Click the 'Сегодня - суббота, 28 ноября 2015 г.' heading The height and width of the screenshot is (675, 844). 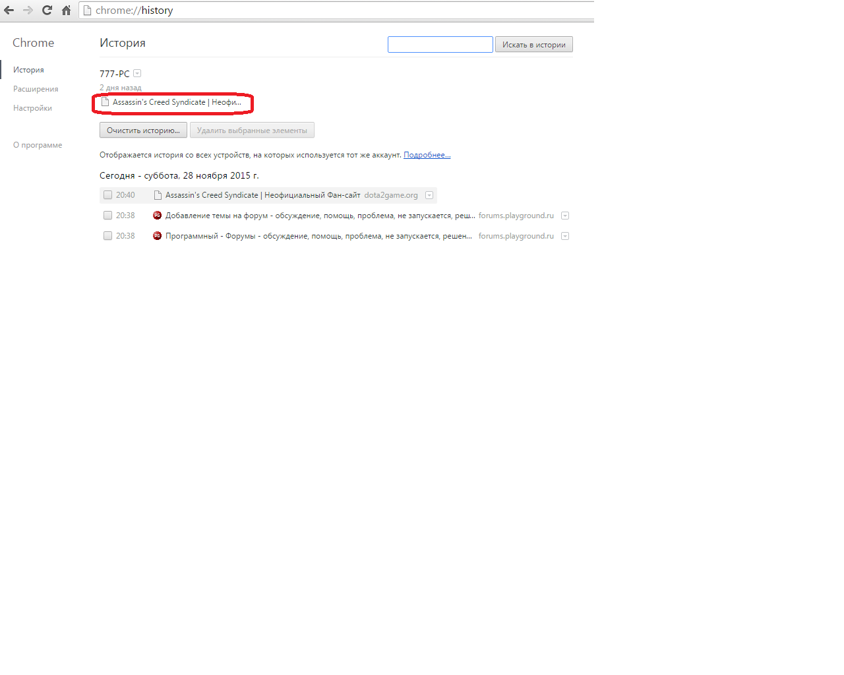(x=179, y=175)
